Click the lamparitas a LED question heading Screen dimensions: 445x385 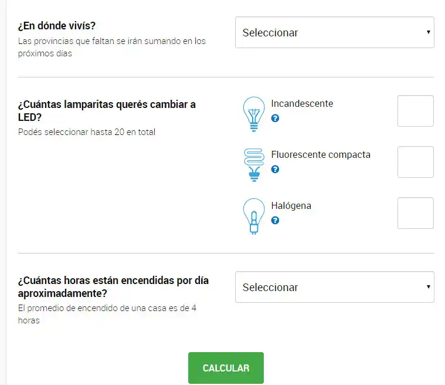107,110
